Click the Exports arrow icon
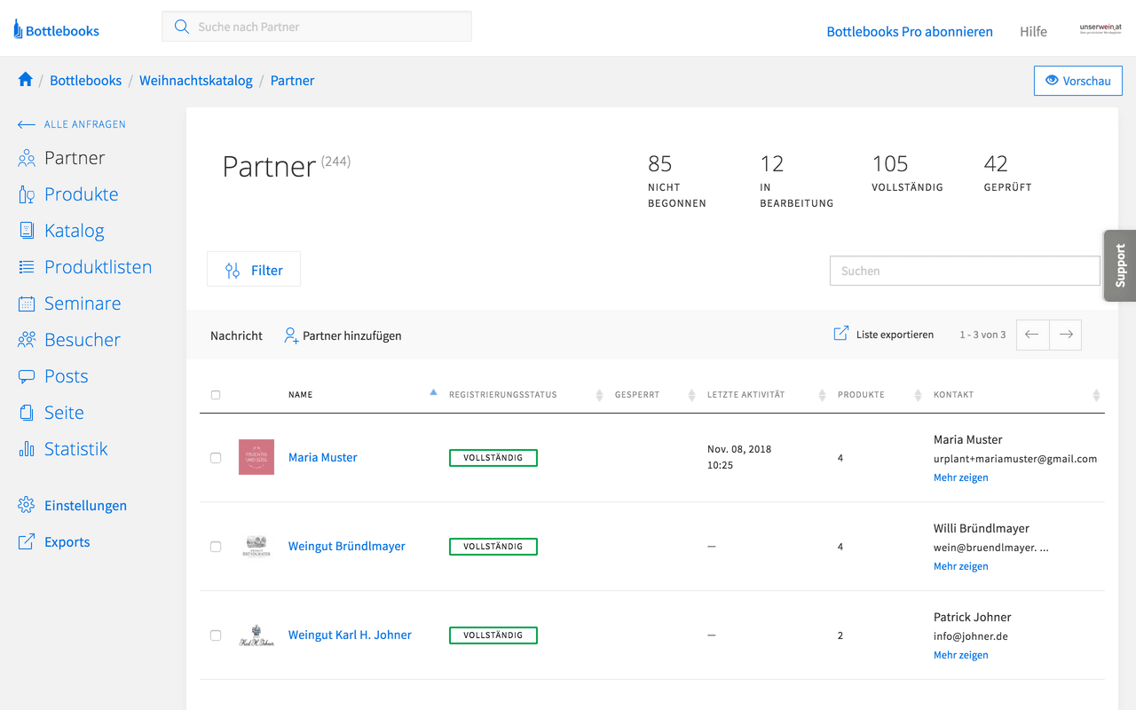The image size is (1136, 710). click(27, 541)
